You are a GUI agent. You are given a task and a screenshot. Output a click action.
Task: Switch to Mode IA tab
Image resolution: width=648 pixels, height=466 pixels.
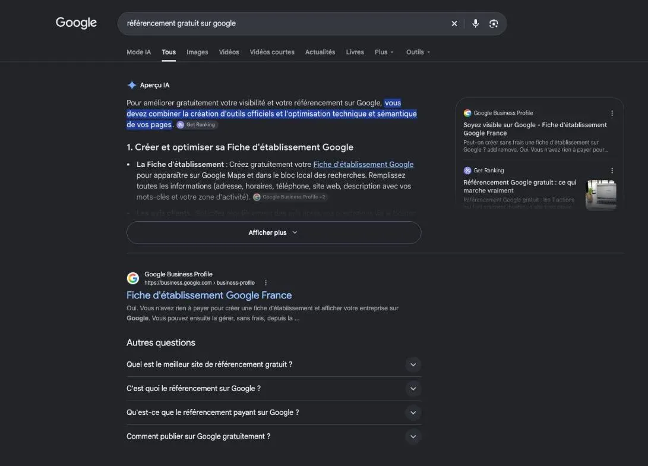138,52
